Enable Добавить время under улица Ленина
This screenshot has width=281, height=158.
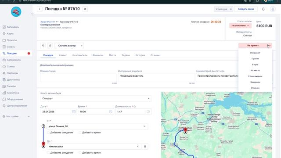point(80,133)
